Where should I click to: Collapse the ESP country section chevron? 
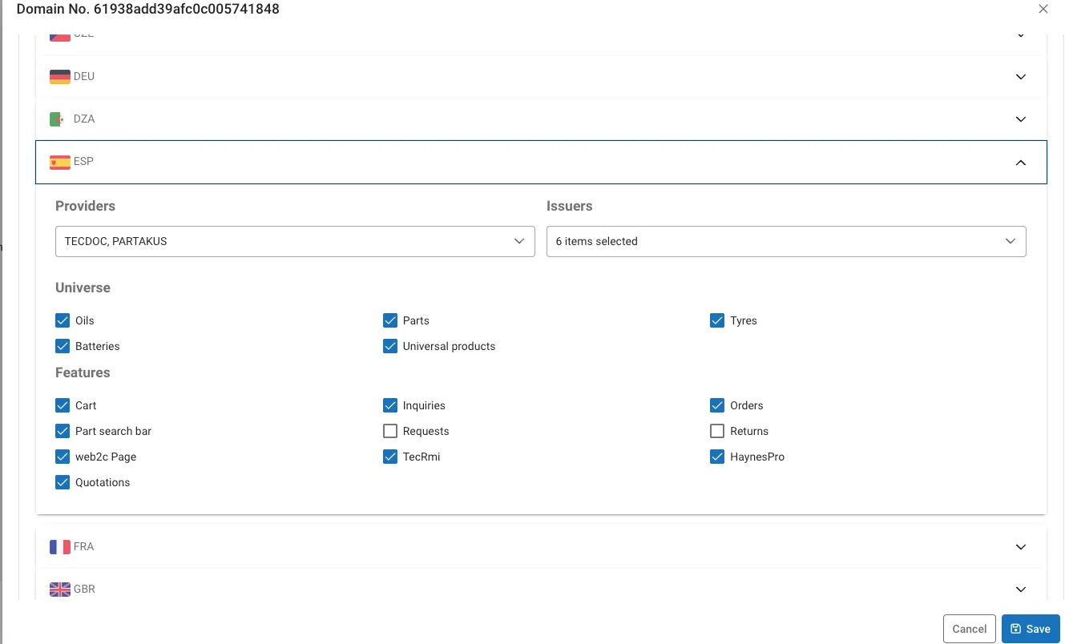[x=1021, y=163]
